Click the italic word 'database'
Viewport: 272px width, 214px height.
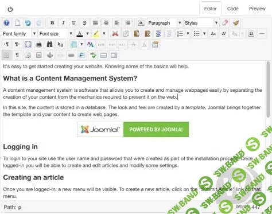[95, 107]
